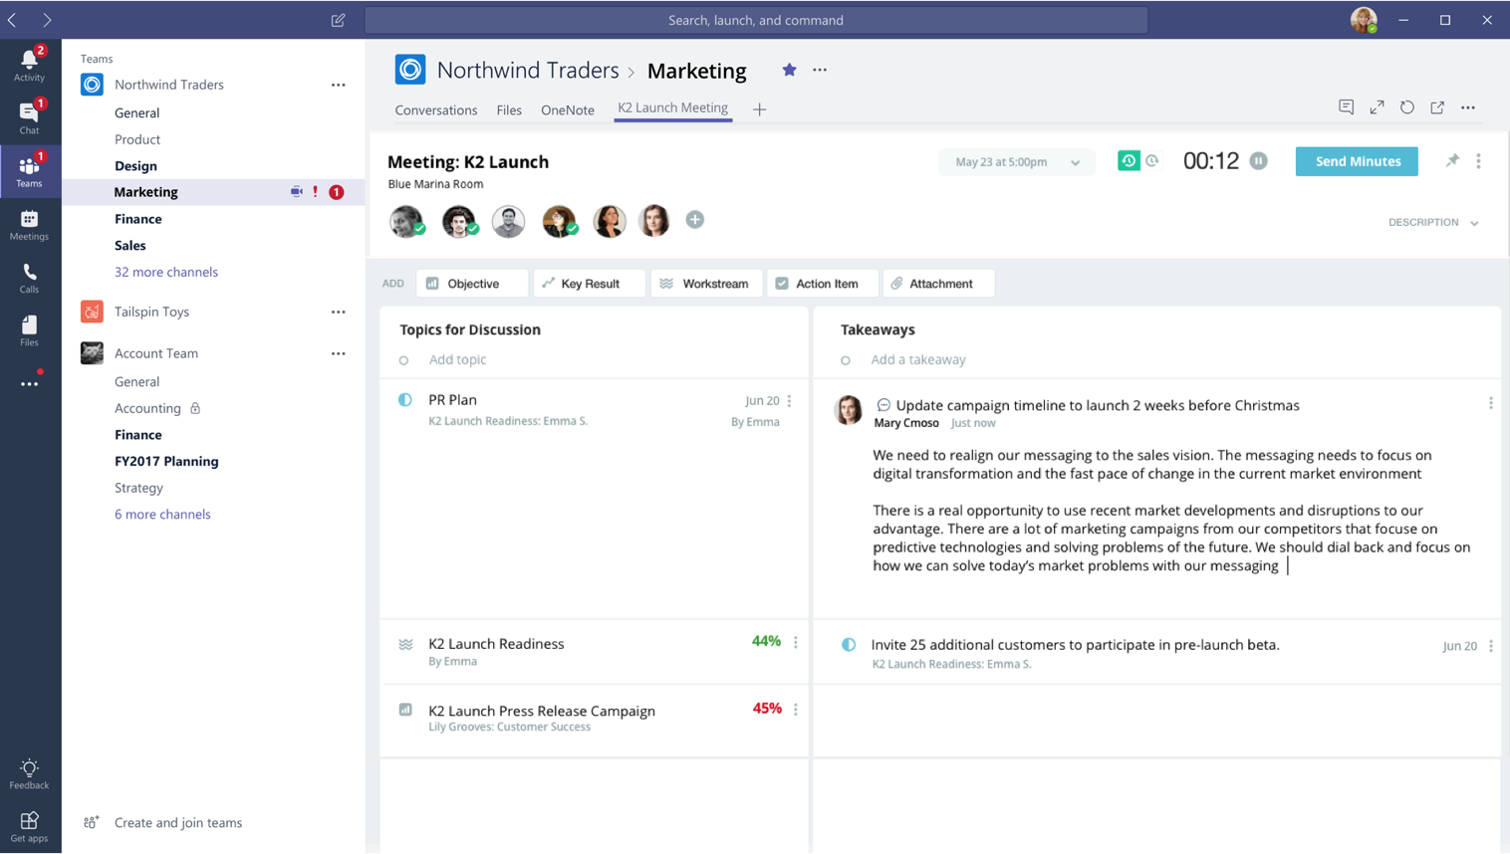1510x854 pixels.
Task: Open the K2 Launch Readiness 44% progress indicator
Action: pyautogui.click(x=767, y=641)
